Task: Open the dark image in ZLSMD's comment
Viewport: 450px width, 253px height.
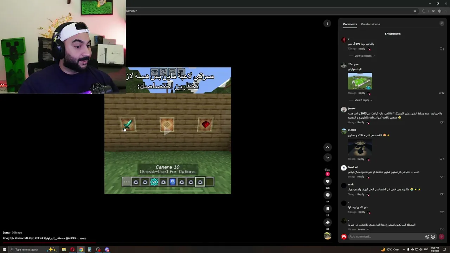Action: click(x=360, y=147)
